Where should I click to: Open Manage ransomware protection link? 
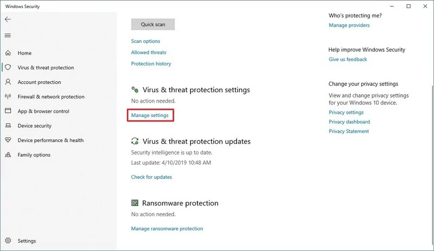pyautogui.click(x=167, y=229)
